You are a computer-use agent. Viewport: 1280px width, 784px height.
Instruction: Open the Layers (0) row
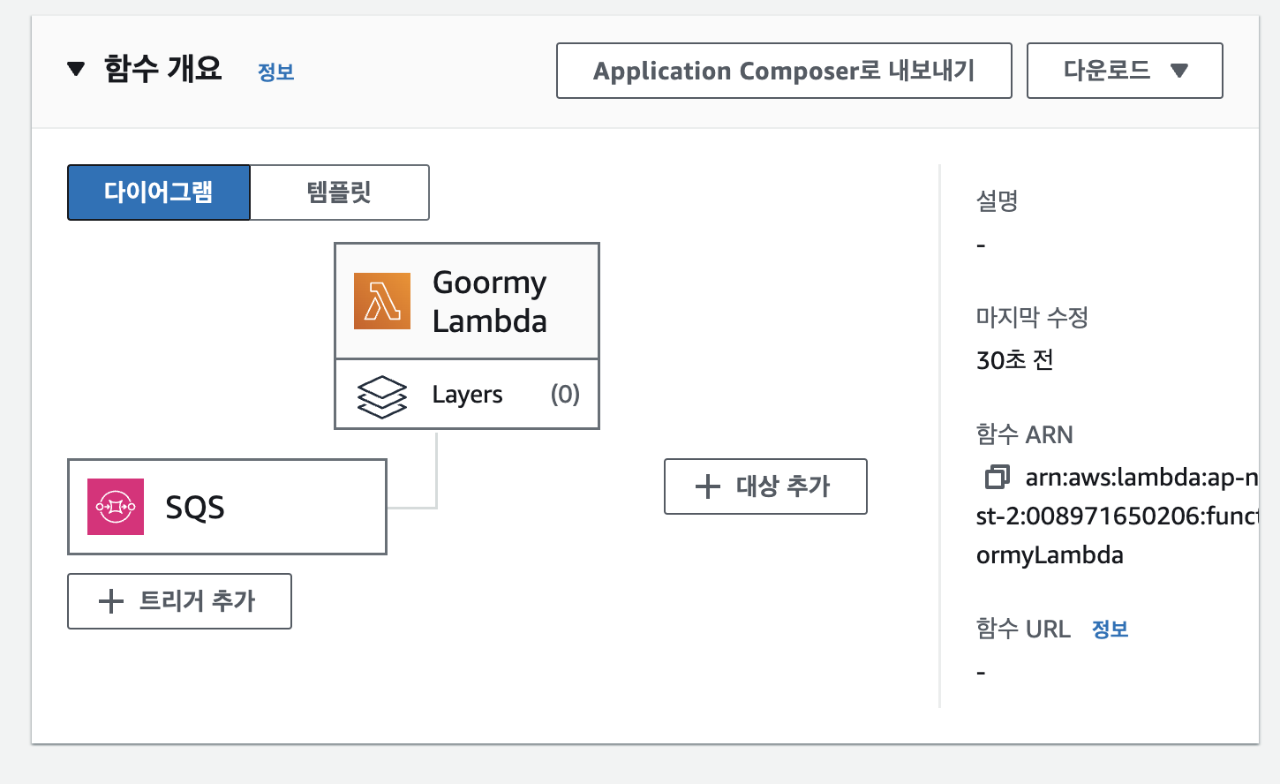tap(467, 395)
